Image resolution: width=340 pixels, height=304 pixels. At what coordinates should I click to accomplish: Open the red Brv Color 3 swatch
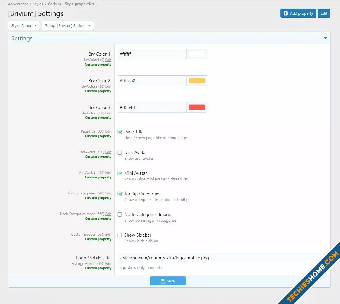click(x=197, y=107)
